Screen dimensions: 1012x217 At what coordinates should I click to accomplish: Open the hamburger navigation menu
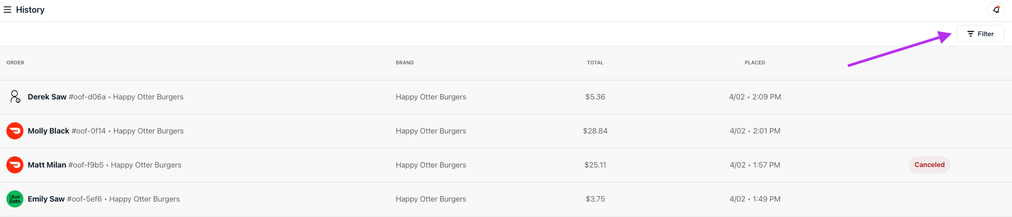7,10
